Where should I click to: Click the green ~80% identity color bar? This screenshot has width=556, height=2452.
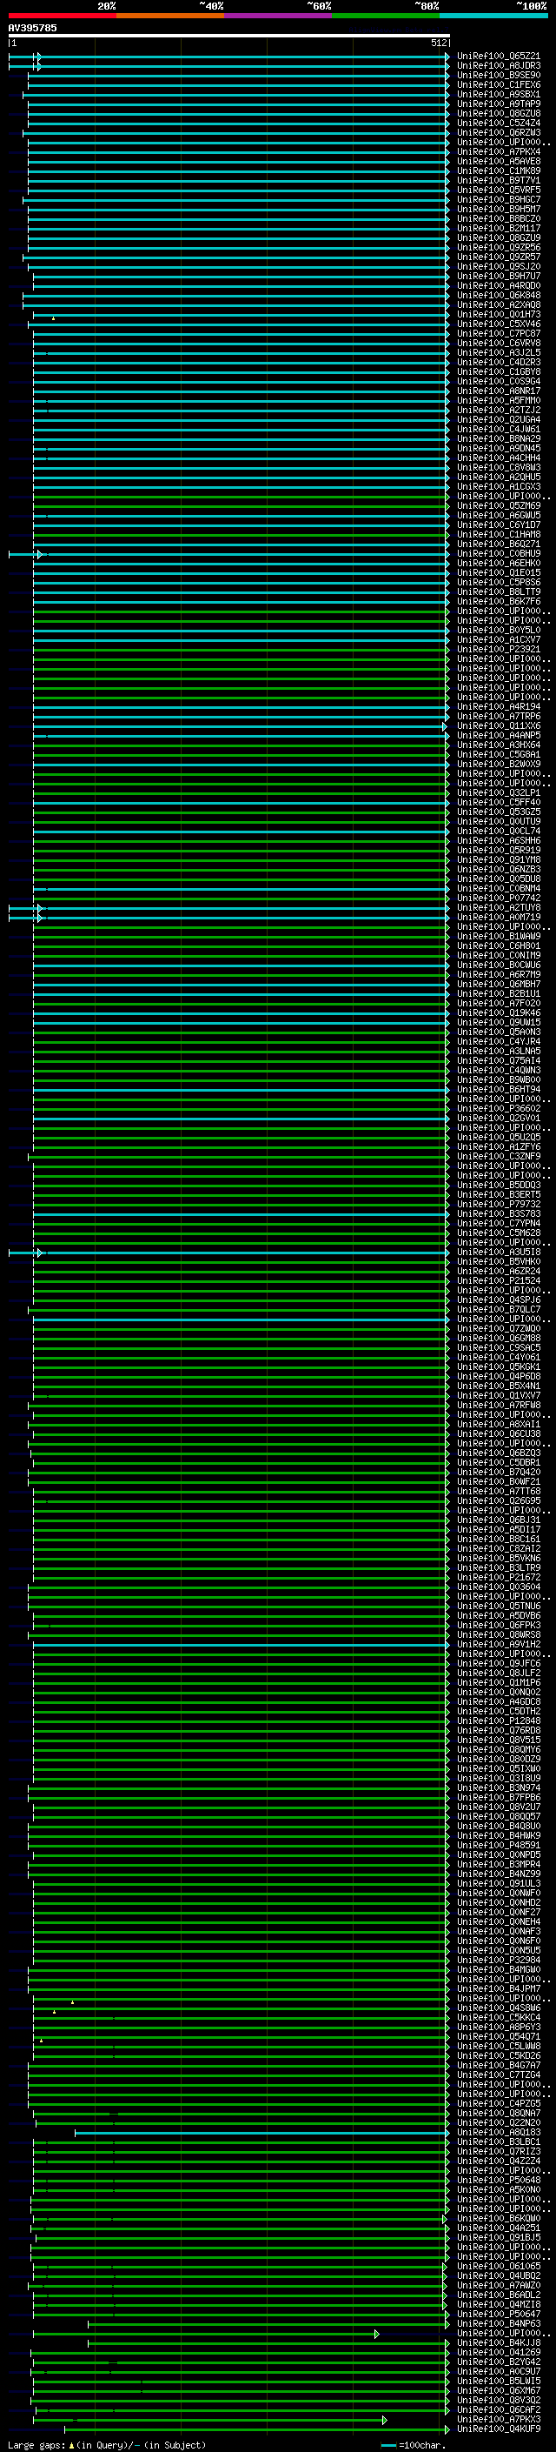tap(386, 16)
